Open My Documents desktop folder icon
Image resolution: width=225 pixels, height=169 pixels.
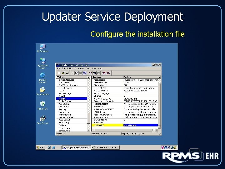point(42,91)
